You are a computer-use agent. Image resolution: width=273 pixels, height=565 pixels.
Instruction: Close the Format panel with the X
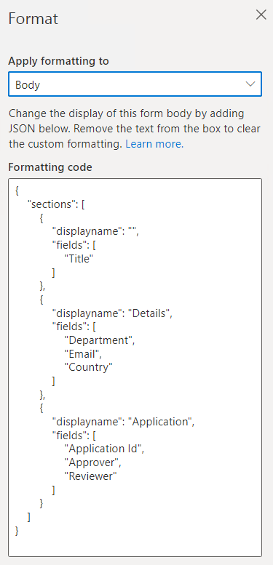coord(261,15)
